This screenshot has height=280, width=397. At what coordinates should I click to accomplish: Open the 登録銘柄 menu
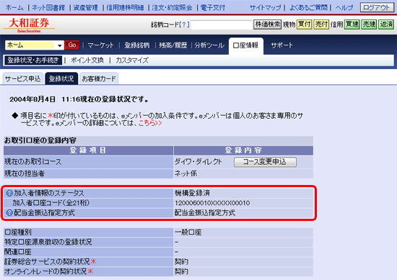point(136,45)
